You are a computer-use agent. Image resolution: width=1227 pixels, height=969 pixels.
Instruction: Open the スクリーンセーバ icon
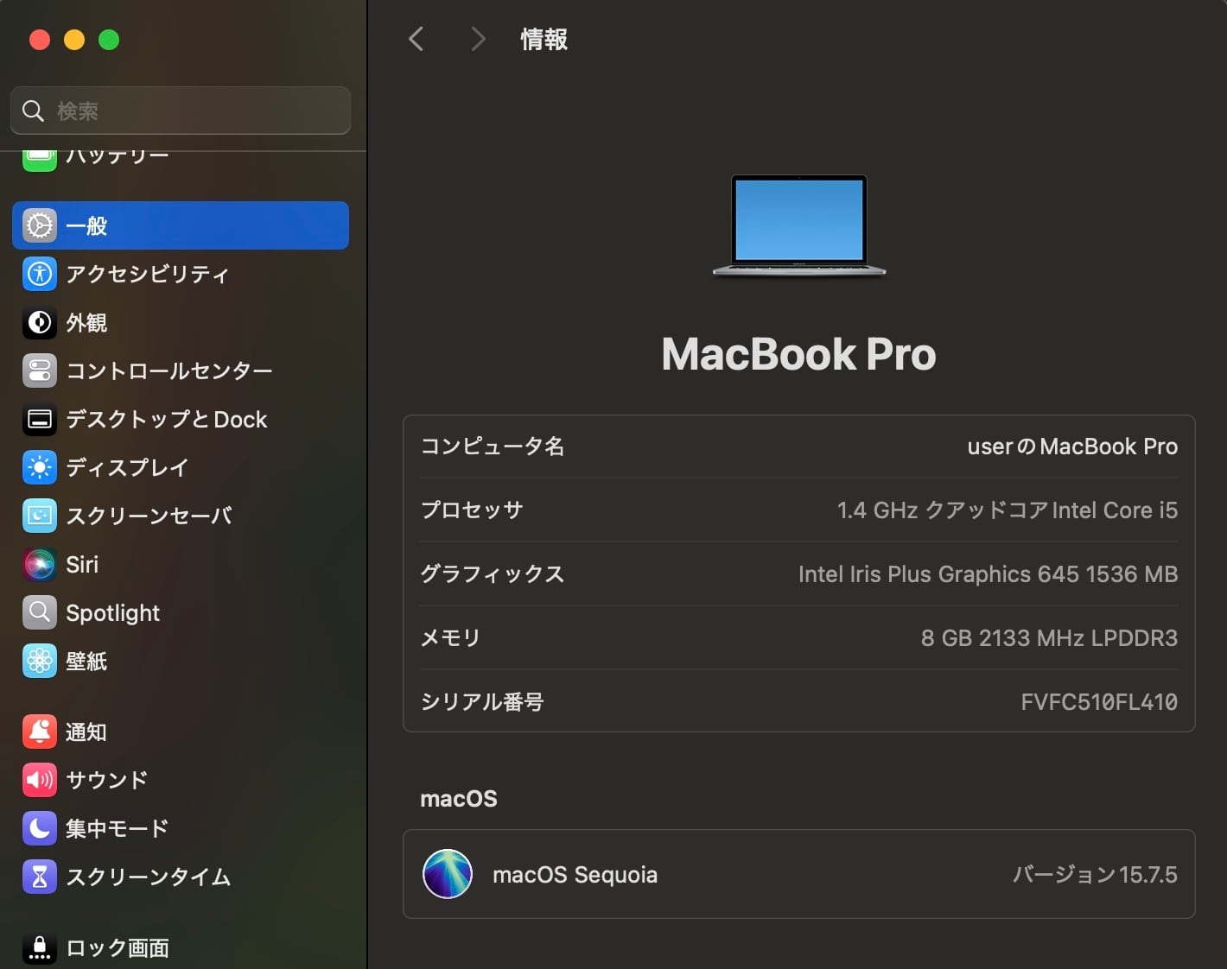(40, 516)
